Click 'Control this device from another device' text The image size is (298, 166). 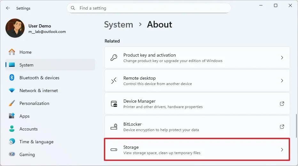click(158, 84)
